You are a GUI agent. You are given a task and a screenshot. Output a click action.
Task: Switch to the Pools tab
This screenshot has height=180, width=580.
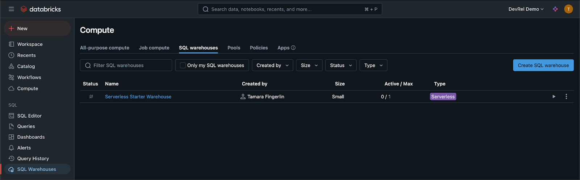(x=234, y=48)
